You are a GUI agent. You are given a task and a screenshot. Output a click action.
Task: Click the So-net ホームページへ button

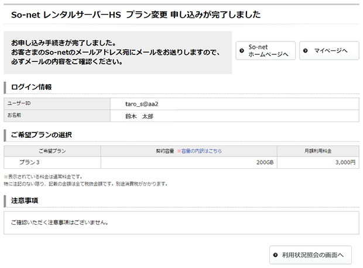[265, 51]
